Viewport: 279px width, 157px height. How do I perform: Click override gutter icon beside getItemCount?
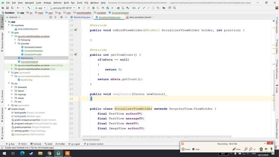coord(75,55)
